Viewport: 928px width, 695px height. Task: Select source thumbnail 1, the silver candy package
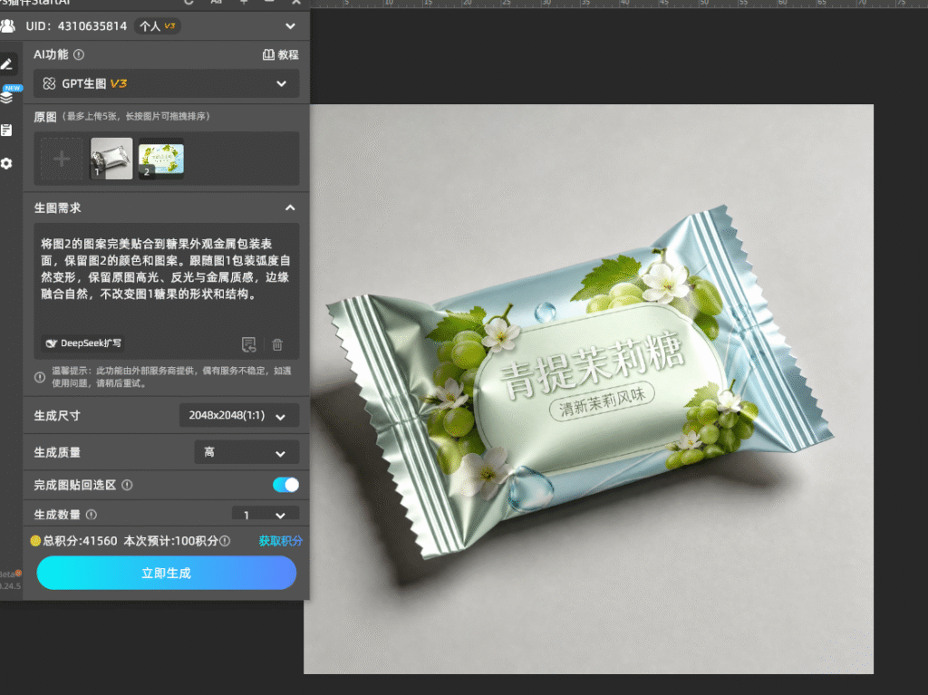tap(111, 159)
